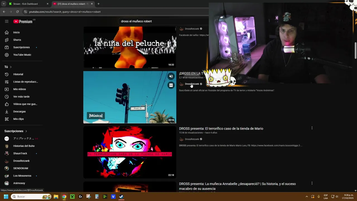Expand the Tú section chevron
Image resolution: width=357 pixels, height=201 pixels.
[11, 67]
